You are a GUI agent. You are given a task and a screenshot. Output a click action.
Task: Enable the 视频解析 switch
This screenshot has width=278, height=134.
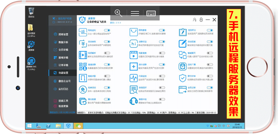point(107,53)
